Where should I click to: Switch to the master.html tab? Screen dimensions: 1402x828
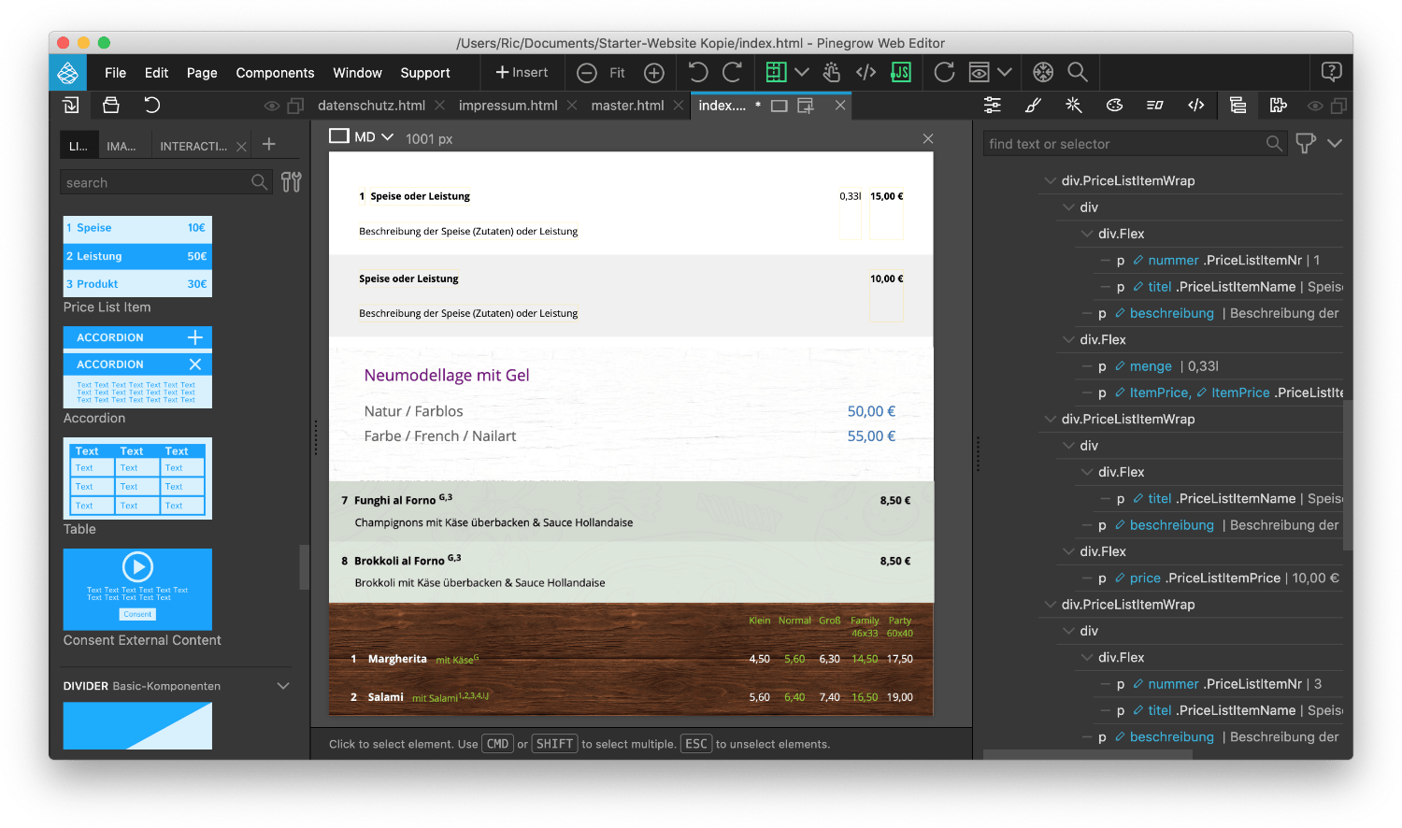627,106
